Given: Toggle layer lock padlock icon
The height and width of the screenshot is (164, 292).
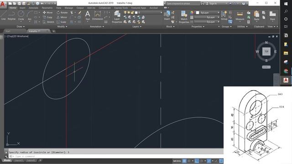Looking at the screenshot, I should [x=132, y=12].
